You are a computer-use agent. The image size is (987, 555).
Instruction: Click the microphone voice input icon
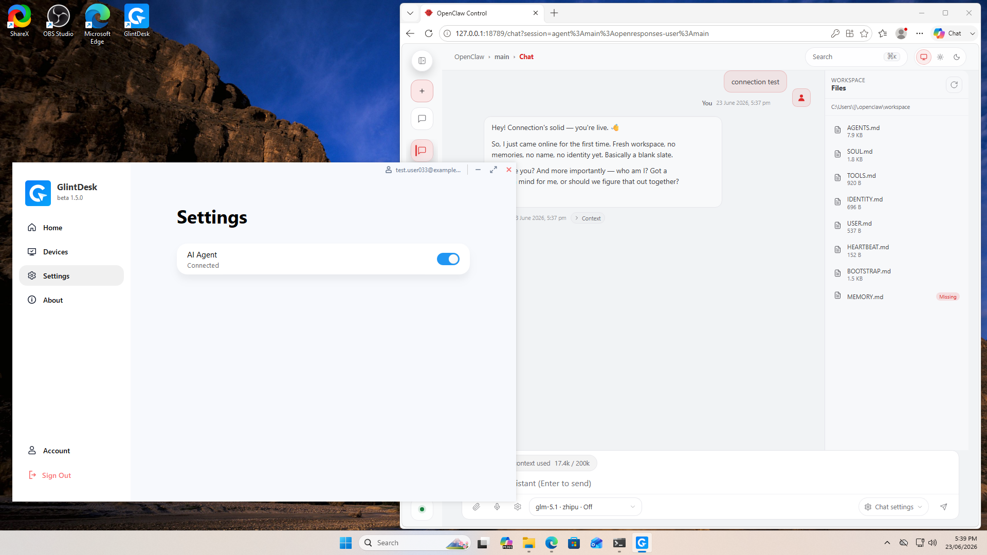(497, 507)
